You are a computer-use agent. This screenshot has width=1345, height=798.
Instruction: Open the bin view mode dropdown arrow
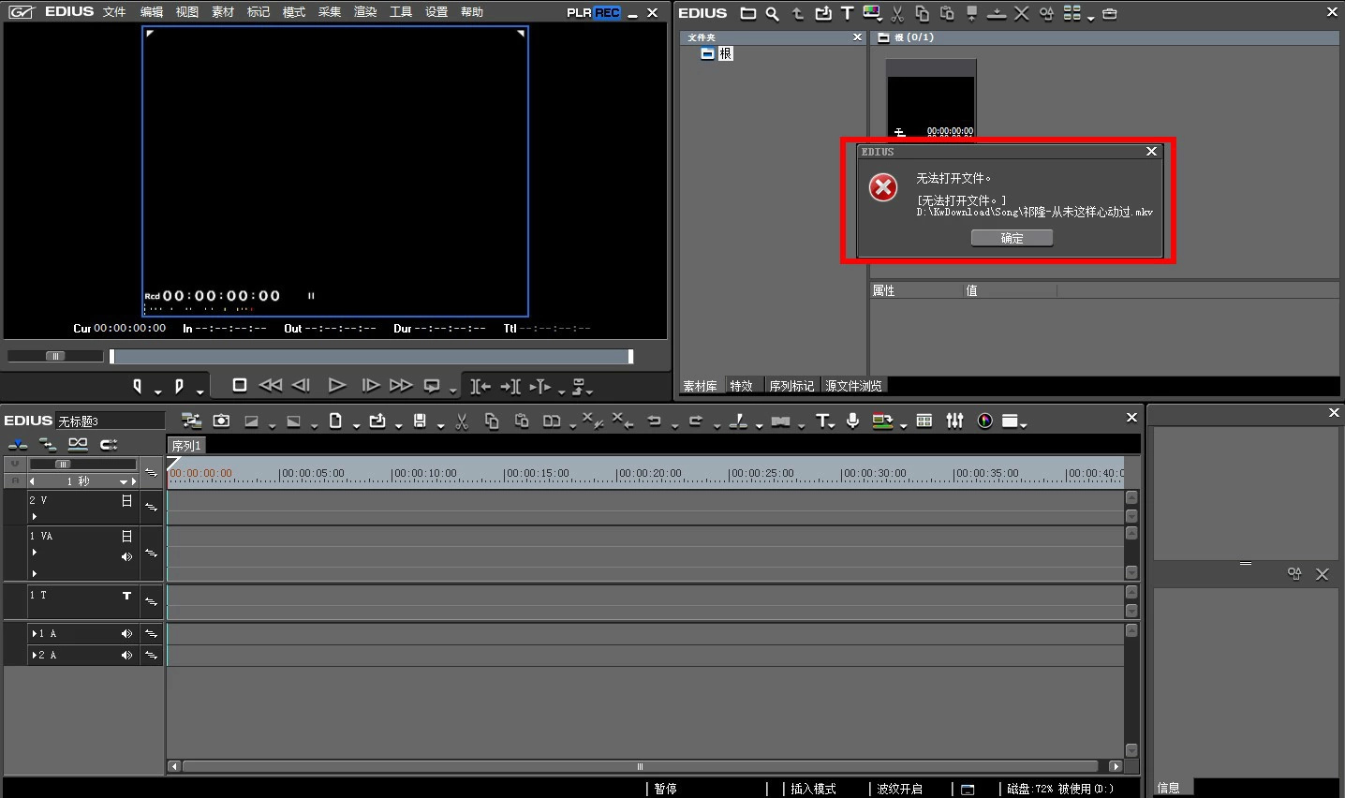1091,17
